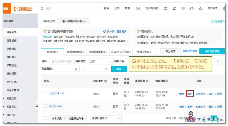Viewport: 228px width, 126px height.
Task: Open the help question mark icon
Action: click(x=192, y=9)
